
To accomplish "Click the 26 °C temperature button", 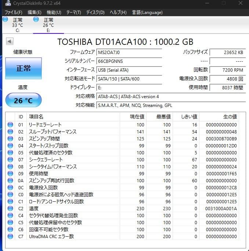I will point(24,100).
